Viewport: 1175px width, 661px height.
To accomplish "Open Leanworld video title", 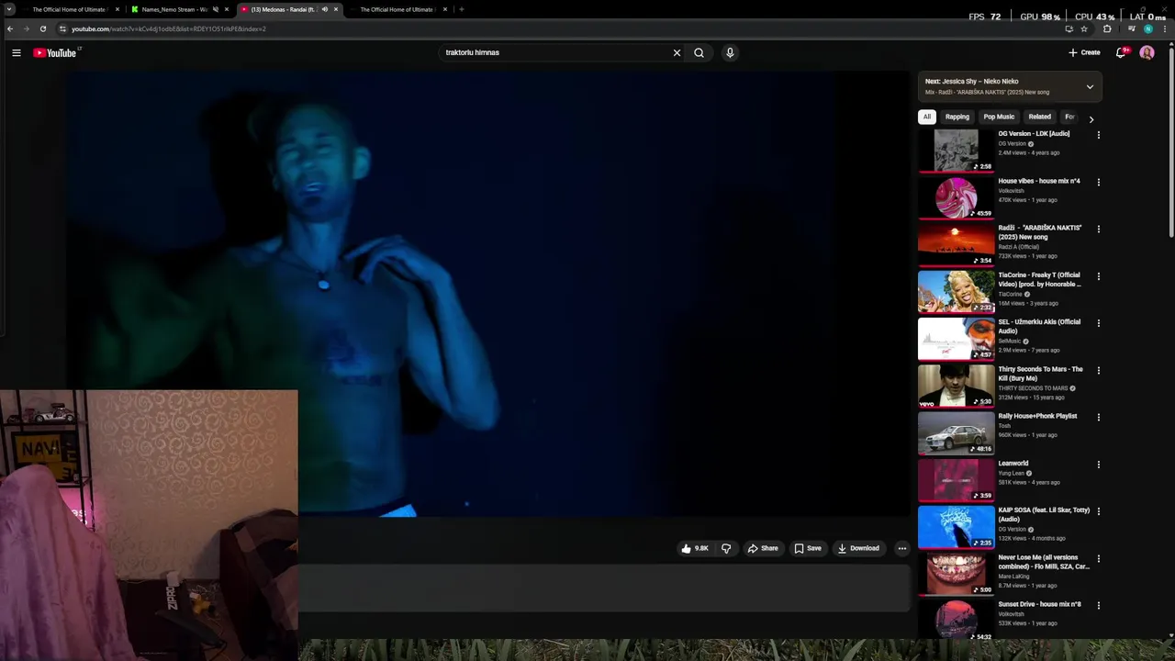I will click(x=1013, y=464).
